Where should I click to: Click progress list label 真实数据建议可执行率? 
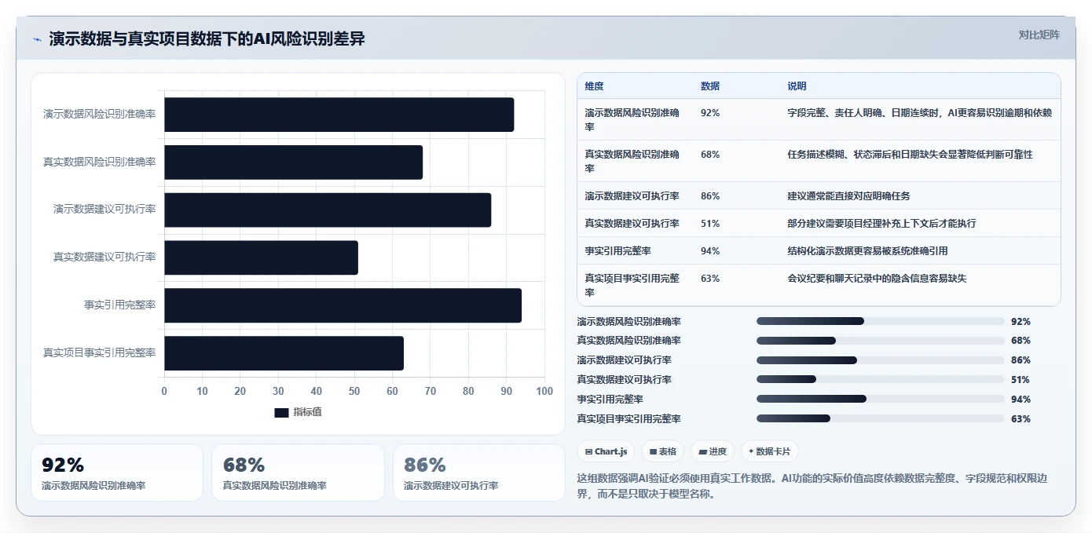tap(625, 379)
